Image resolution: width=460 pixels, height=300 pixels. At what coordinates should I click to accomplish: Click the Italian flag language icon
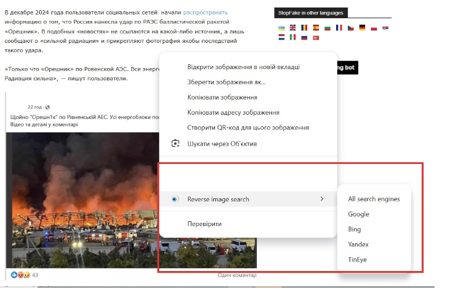293,37
